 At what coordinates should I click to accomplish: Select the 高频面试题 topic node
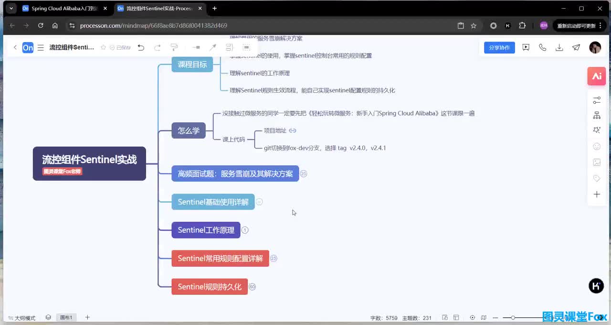pyautogui.click(x=235, y=173)
